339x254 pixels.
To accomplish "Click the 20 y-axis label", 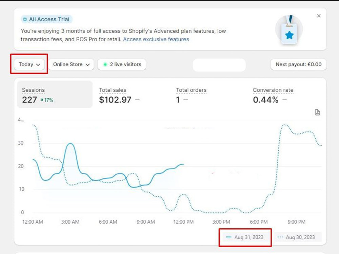I will tap(21, 166).
